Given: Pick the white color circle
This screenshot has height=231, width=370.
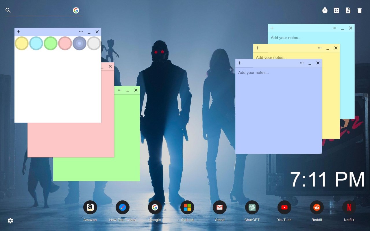Looking at the screenshot, I should pyautogui.click(x=94, y=43).
